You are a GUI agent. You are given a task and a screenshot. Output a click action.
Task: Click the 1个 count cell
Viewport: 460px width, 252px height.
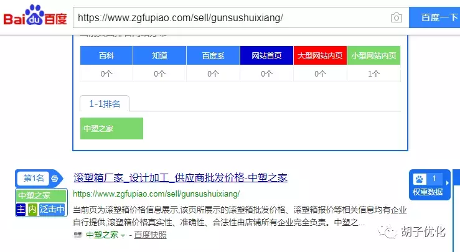[x=373, y=73]
